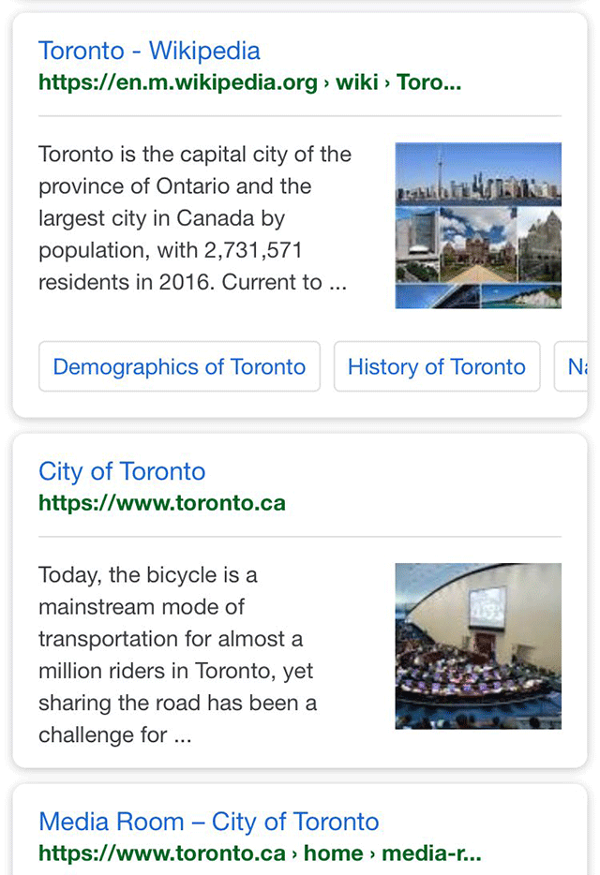
Task: Tap the partially visible chip after History of Toronto
Action: click(x=574, y=366)
